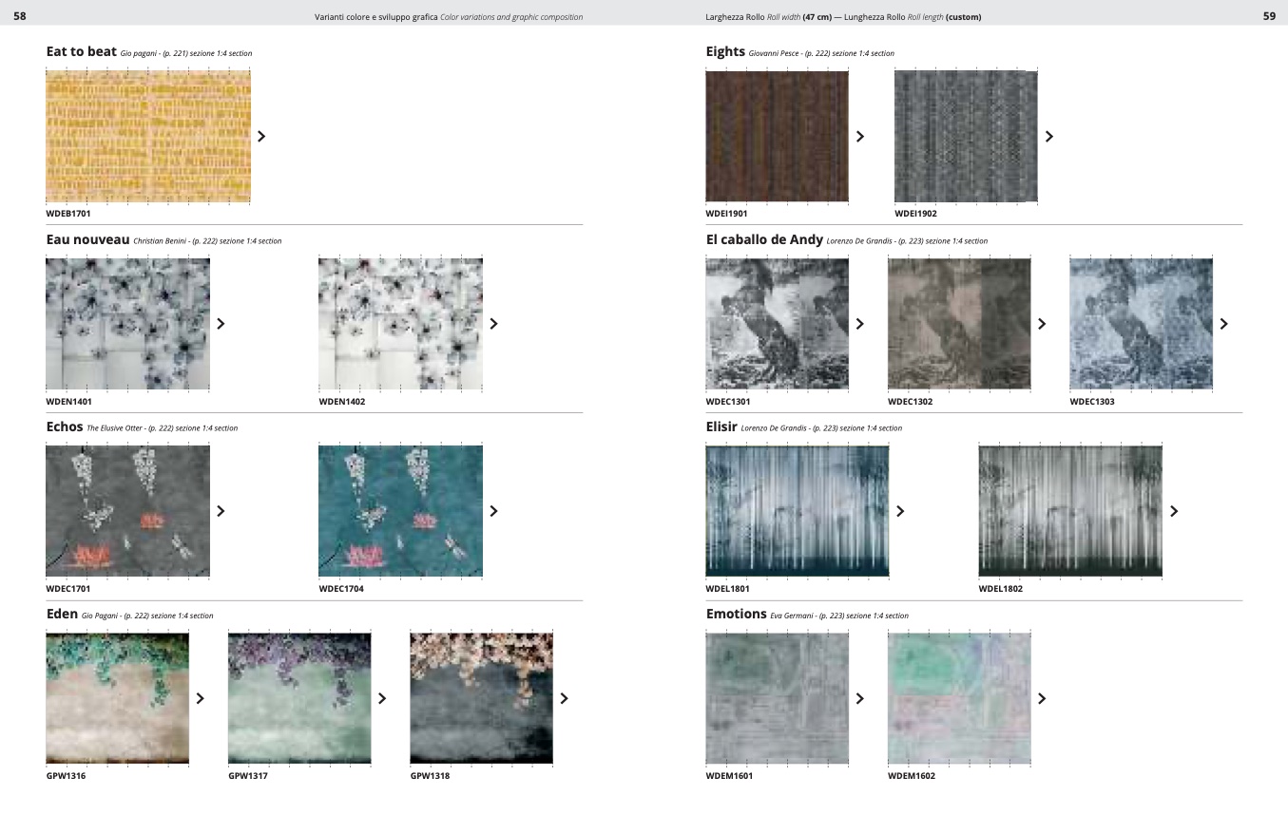The width and height of the screenshot is (1288, 834).
Task: Click the arrow next to WDEB1701 swatch
Action: [x=261, y=137]
